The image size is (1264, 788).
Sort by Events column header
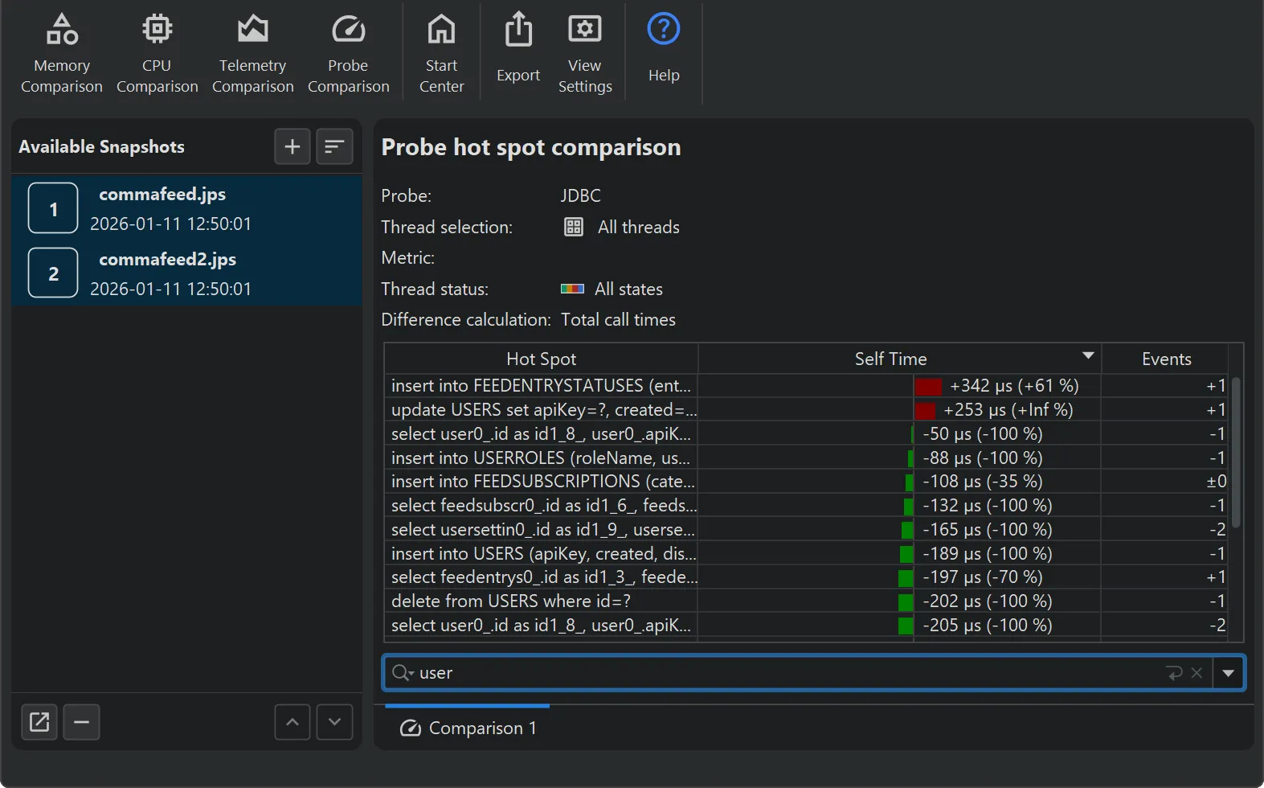pos(1166,359)
